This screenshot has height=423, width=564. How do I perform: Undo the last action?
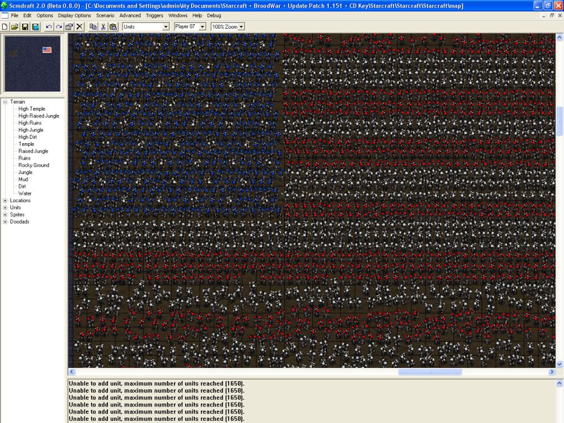(49, 26)
